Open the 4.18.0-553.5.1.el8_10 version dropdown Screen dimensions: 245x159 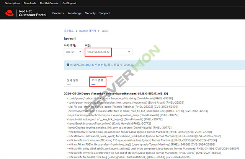coord(109,52)
